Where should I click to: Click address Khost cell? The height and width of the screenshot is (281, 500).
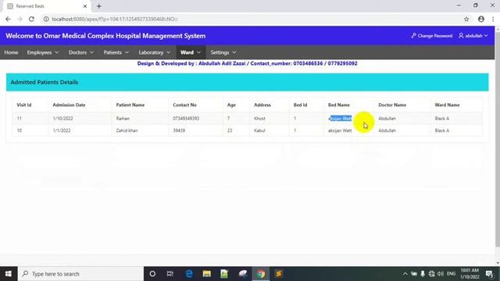click(259, 119)
